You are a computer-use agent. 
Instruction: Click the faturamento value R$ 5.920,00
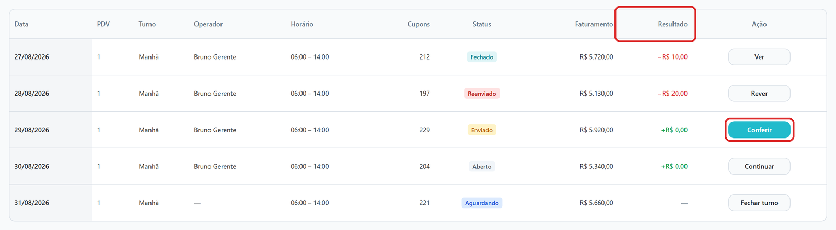596,130
